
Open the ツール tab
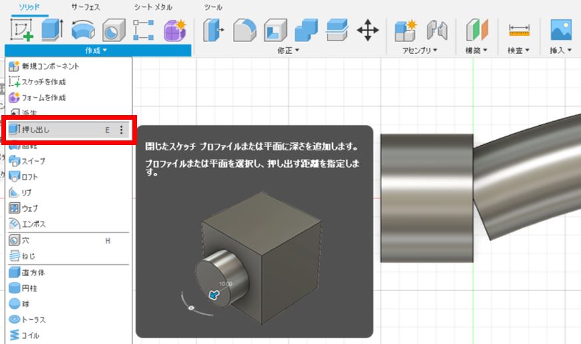coord(213,7)
